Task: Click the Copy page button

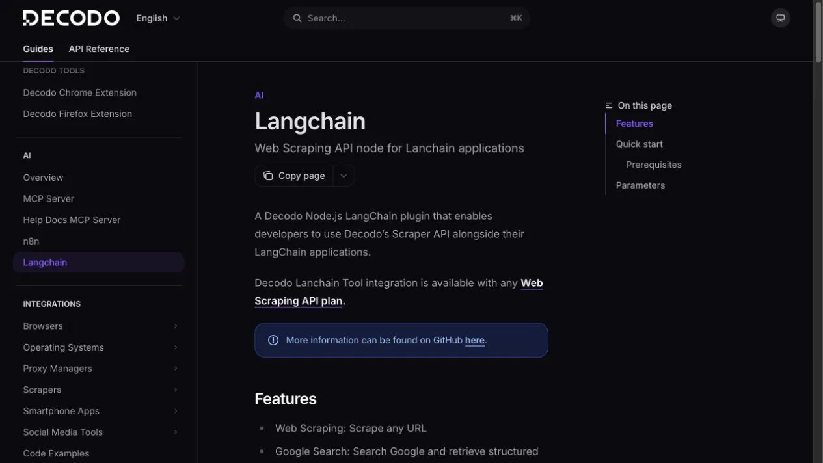Action: tap(294, 176)
